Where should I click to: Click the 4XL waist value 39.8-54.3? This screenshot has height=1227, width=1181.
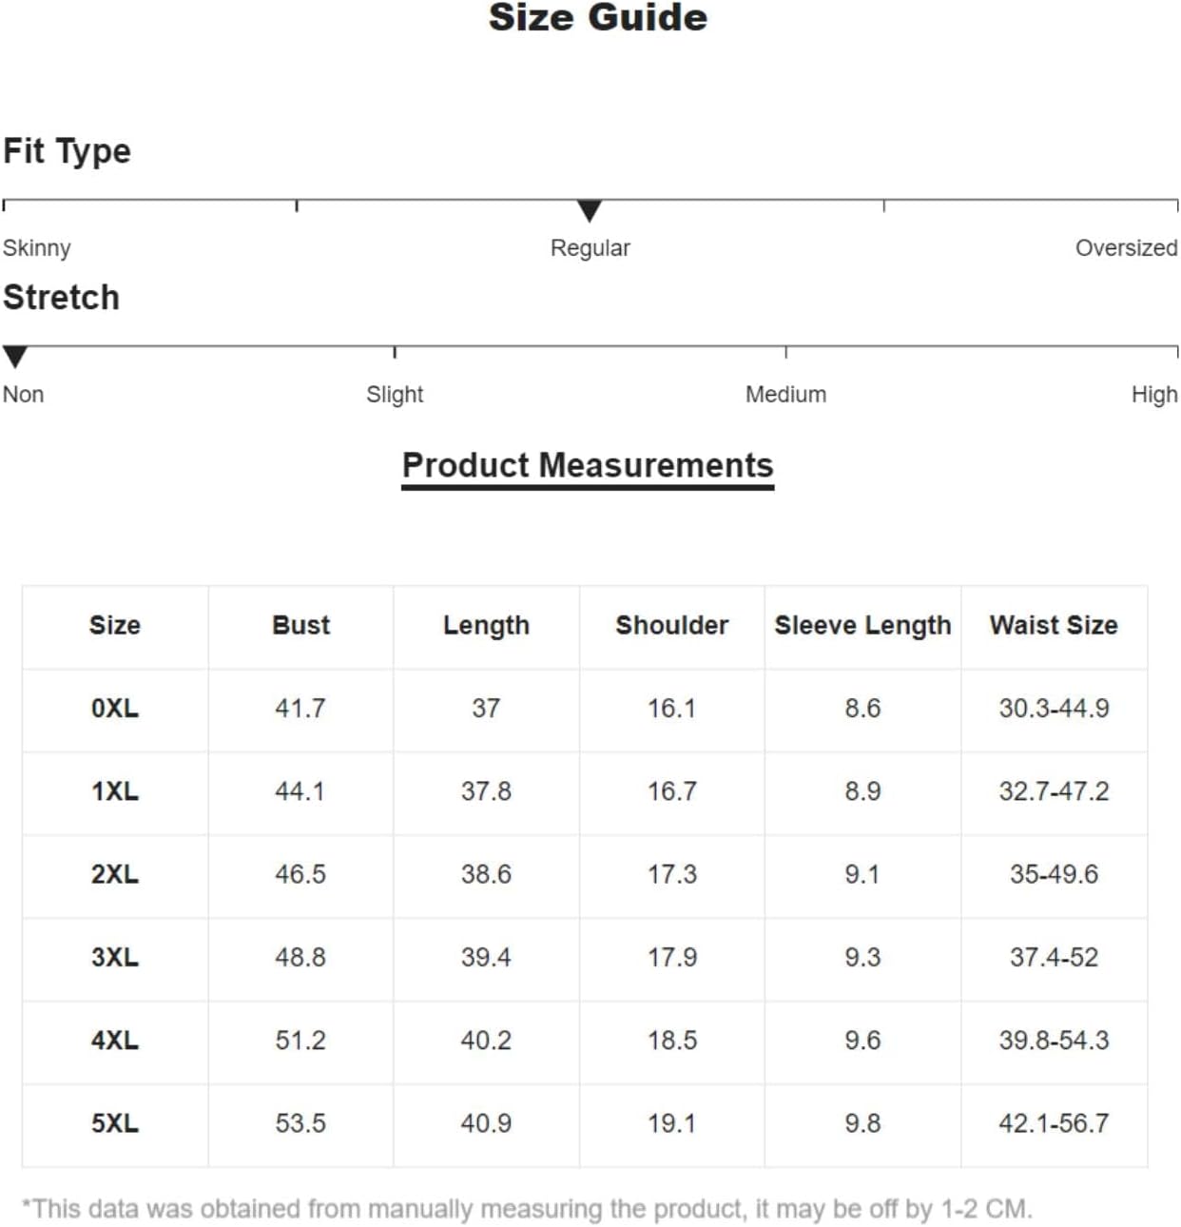pos(1054,1041)
